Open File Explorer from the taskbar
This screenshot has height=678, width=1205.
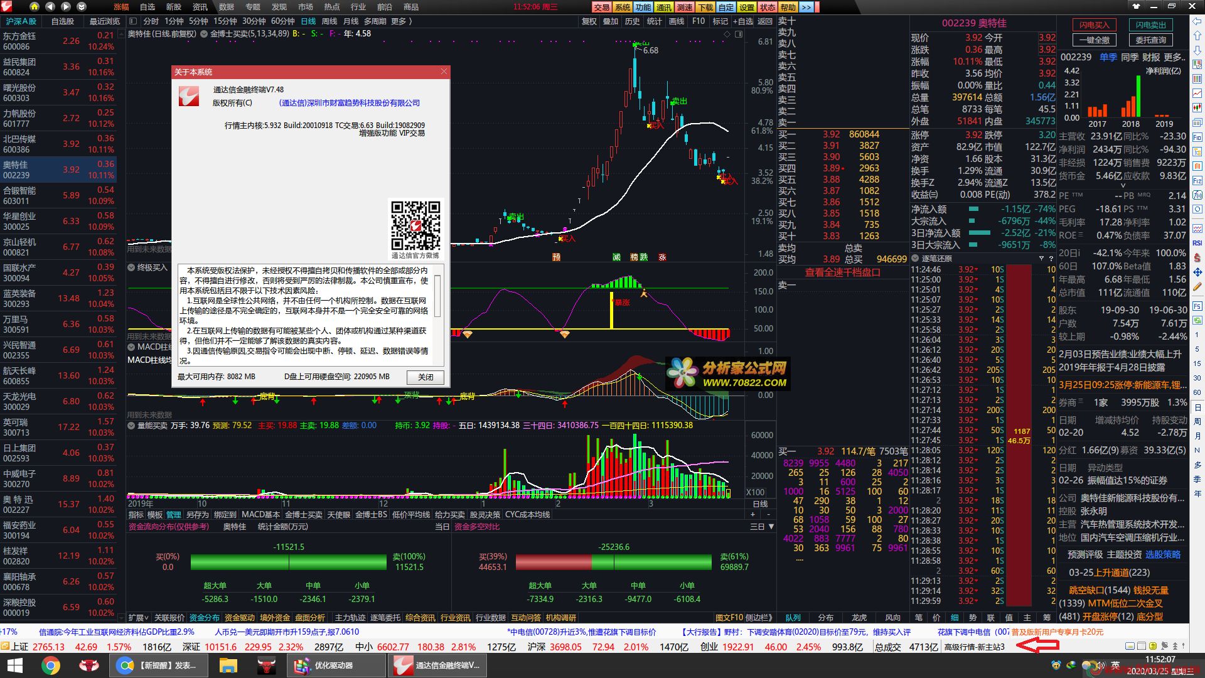point(227,665)
